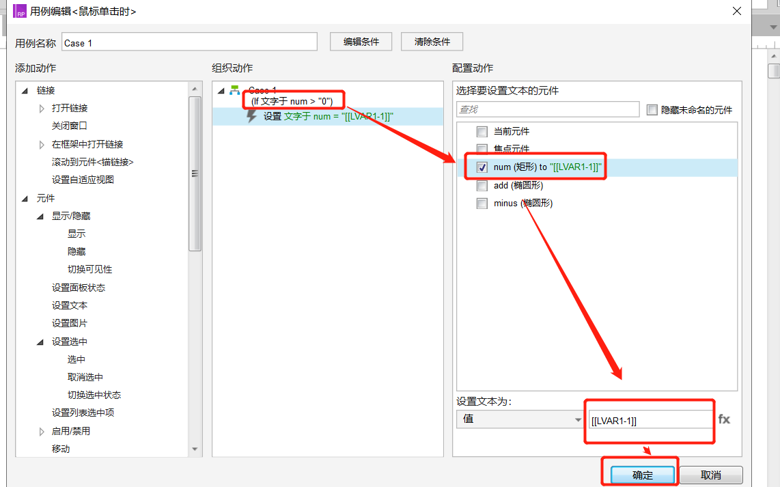Viewport: 780px width, 487px height.
Task: Select the 设置自适应视图 action
Action: pyautogui.click(x=83, y=180)
